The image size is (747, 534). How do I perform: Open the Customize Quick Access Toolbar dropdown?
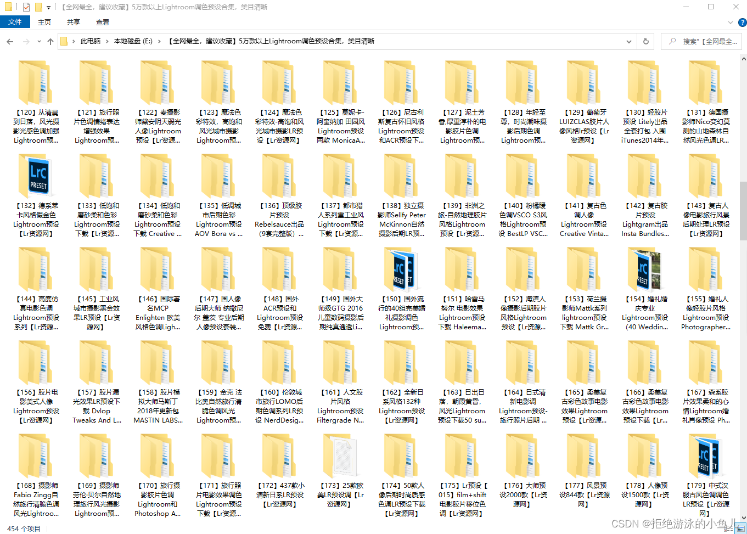tap(49, 7)
